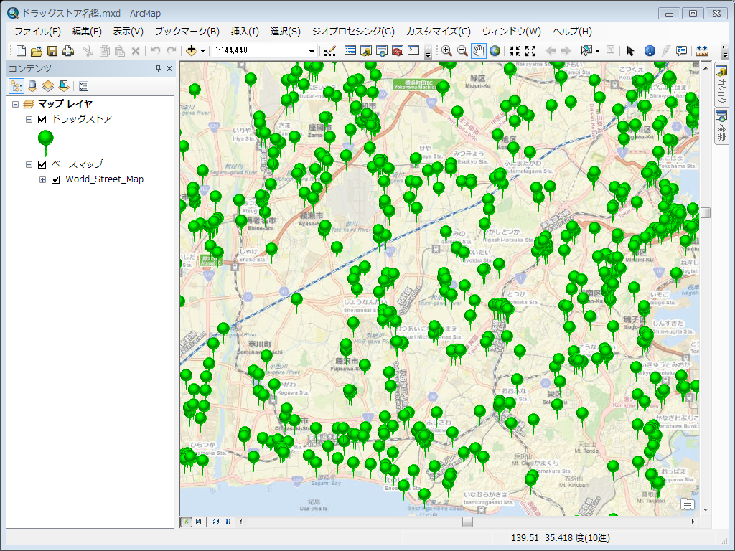The image size is (735, 551).
Task: Pause map drawing
Action: pos(228,522)
